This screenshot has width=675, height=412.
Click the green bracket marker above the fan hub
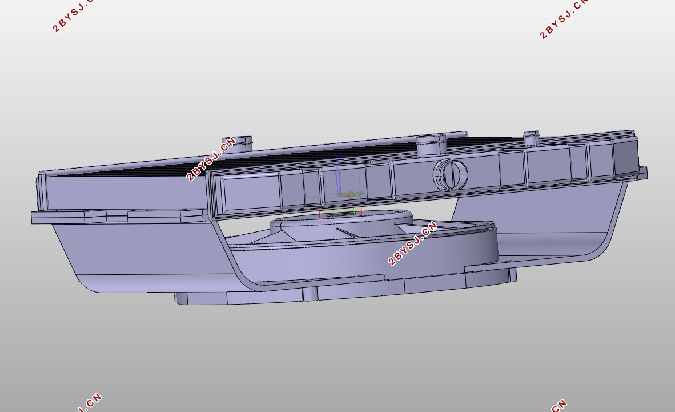(x=340, y=213)
